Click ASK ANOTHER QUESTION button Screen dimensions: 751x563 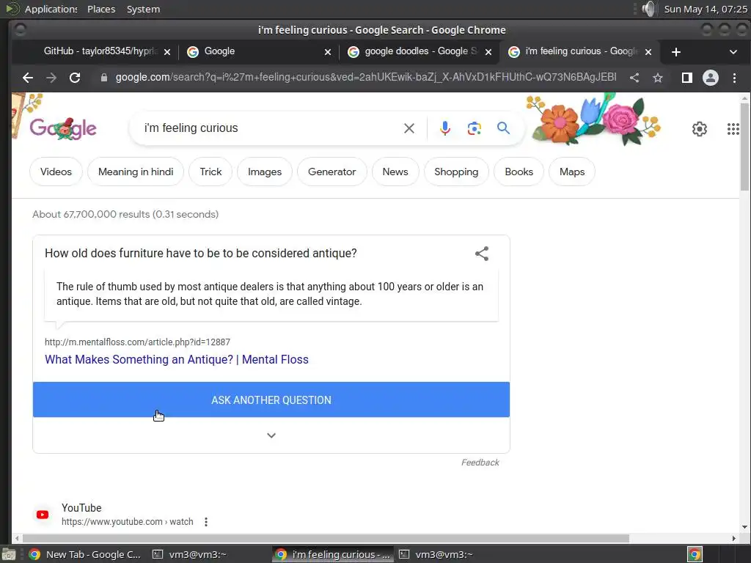point(271,400)
